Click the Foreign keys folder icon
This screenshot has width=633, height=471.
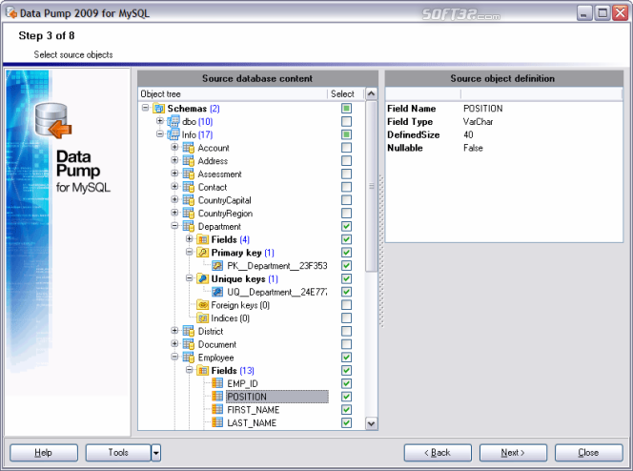203,305
